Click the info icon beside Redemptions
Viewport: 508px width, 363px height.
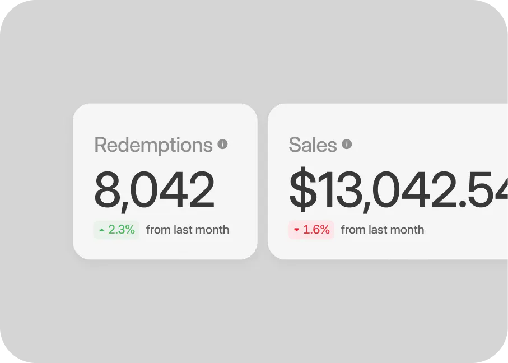click(222, 145)
